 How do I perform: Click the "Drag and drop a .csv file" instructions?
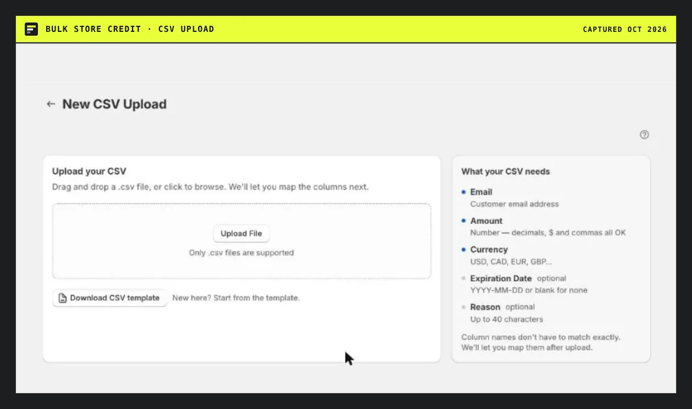point(210,187)
